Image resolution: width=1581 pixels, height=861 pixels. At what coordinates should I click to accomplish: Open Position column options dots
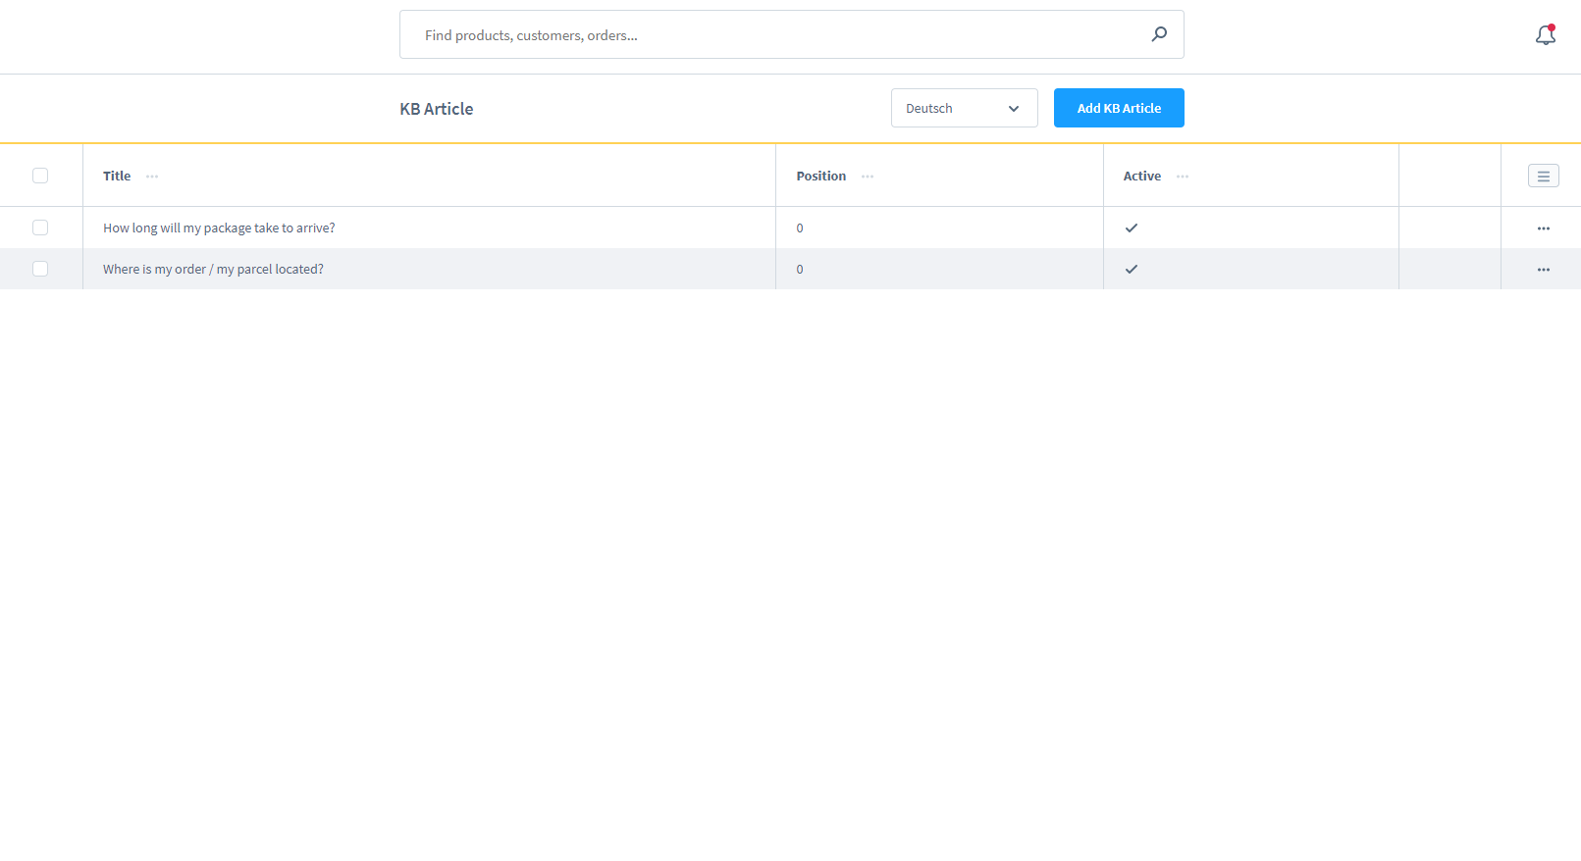click(868, 177)
